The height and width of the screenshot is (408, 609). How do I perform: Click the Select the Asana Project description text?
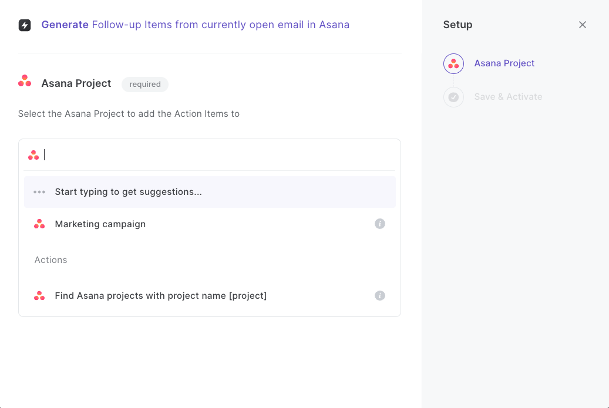click(x=129, y=114)
